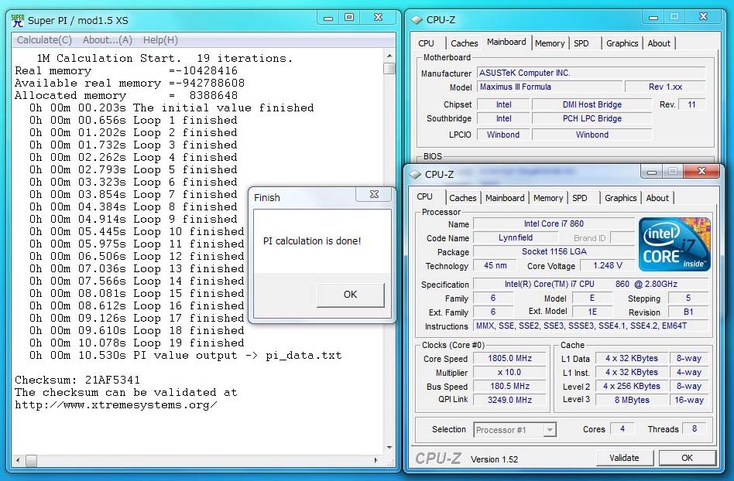Switch to the SPD tab in front CPU-Z

pos(580,198)
